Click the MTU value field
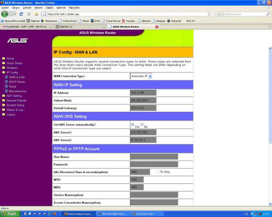Image resolution: width=272 pixels, height=217 pixels. pos(137,179)
